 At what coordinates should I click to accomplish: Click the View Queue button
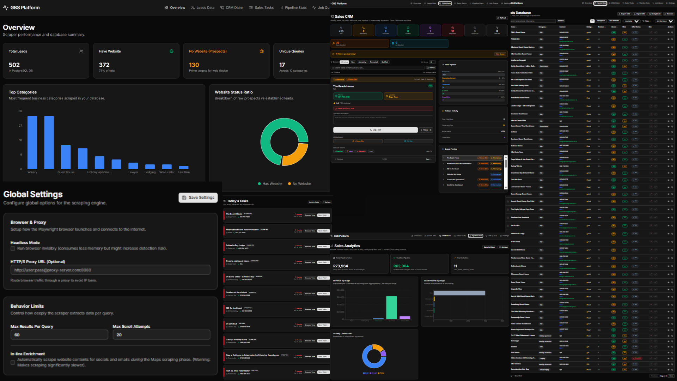coord(500,54)
